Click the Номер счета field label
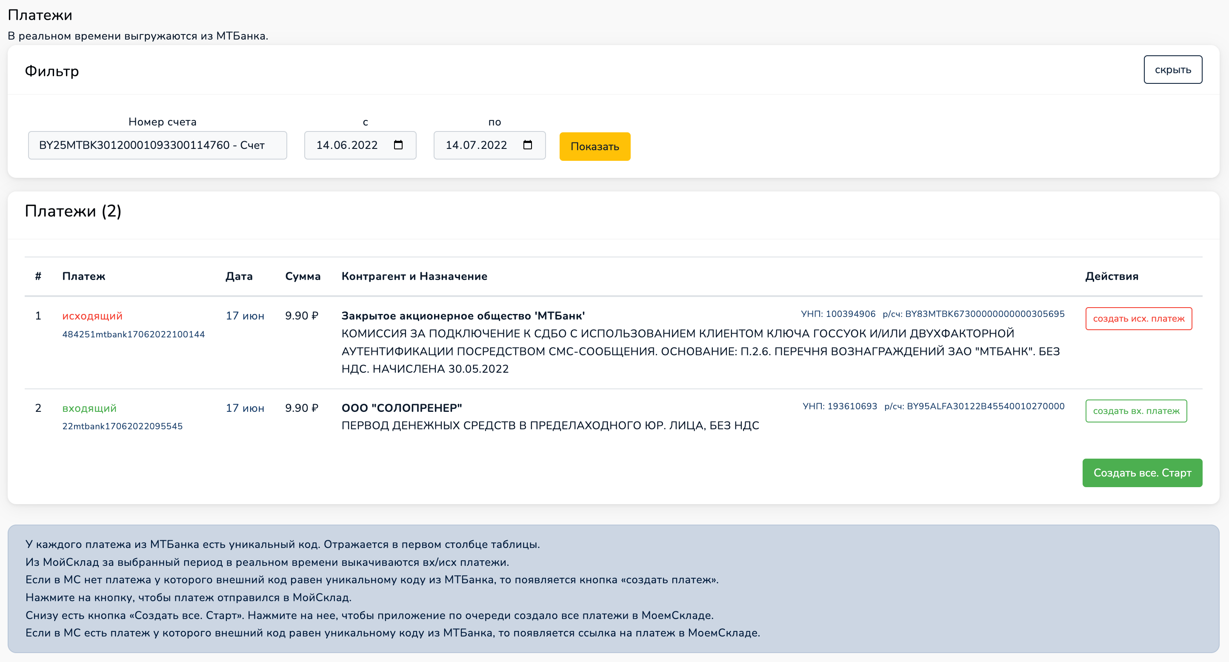 coord(162,122)
